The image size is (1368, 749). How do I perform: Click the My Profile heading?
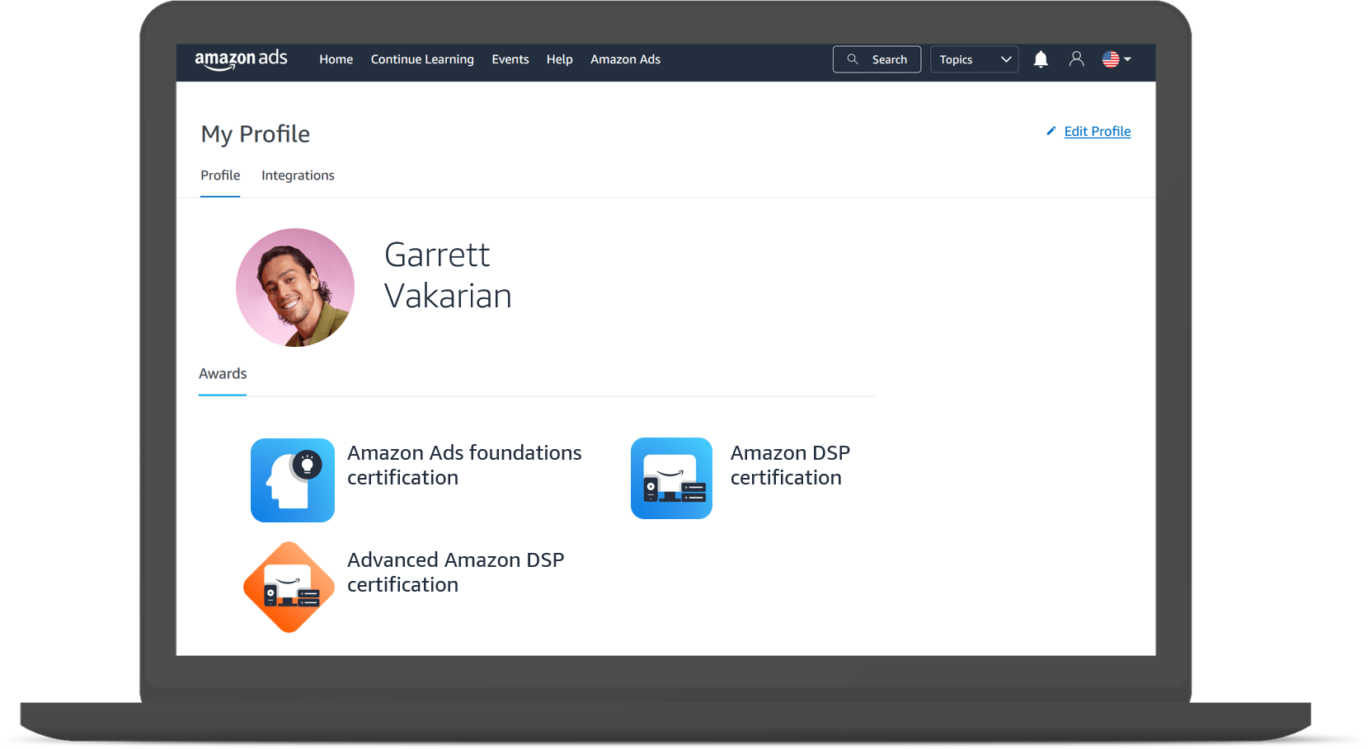256,134
